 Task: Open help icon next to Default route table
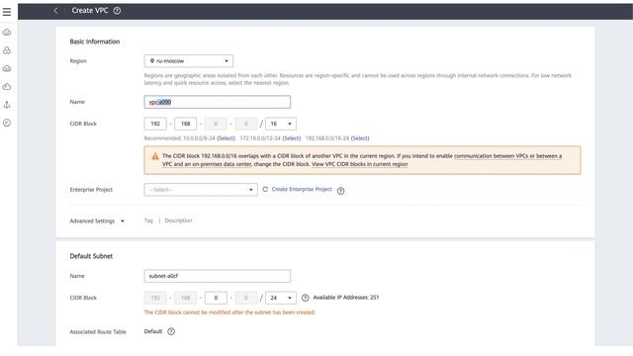pyautogui.click(x=171, y=331)
